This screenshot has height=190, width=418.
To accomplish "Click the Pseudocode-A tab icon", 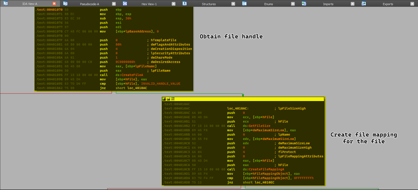I will 65,4.
